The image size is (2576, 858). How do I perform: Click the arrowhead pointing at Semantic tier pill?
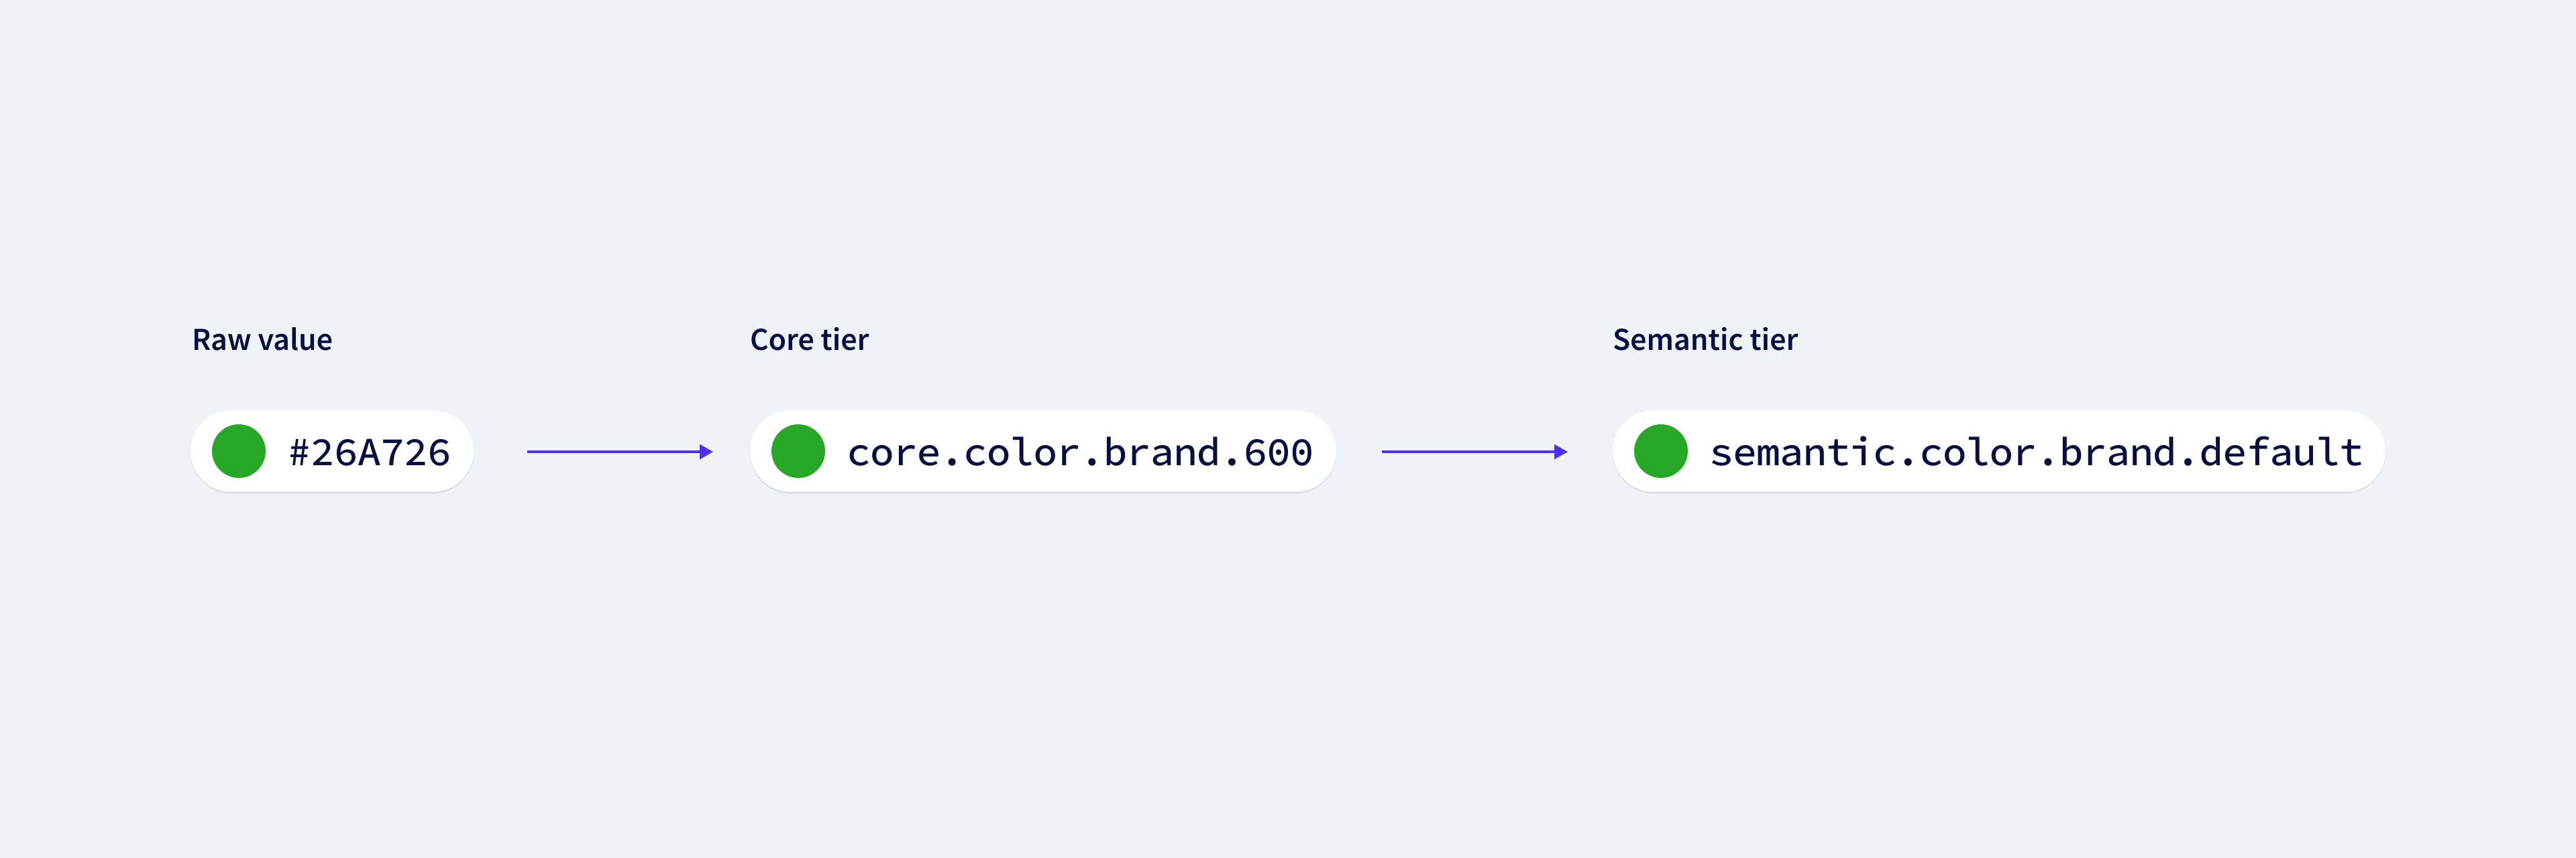1560,452
